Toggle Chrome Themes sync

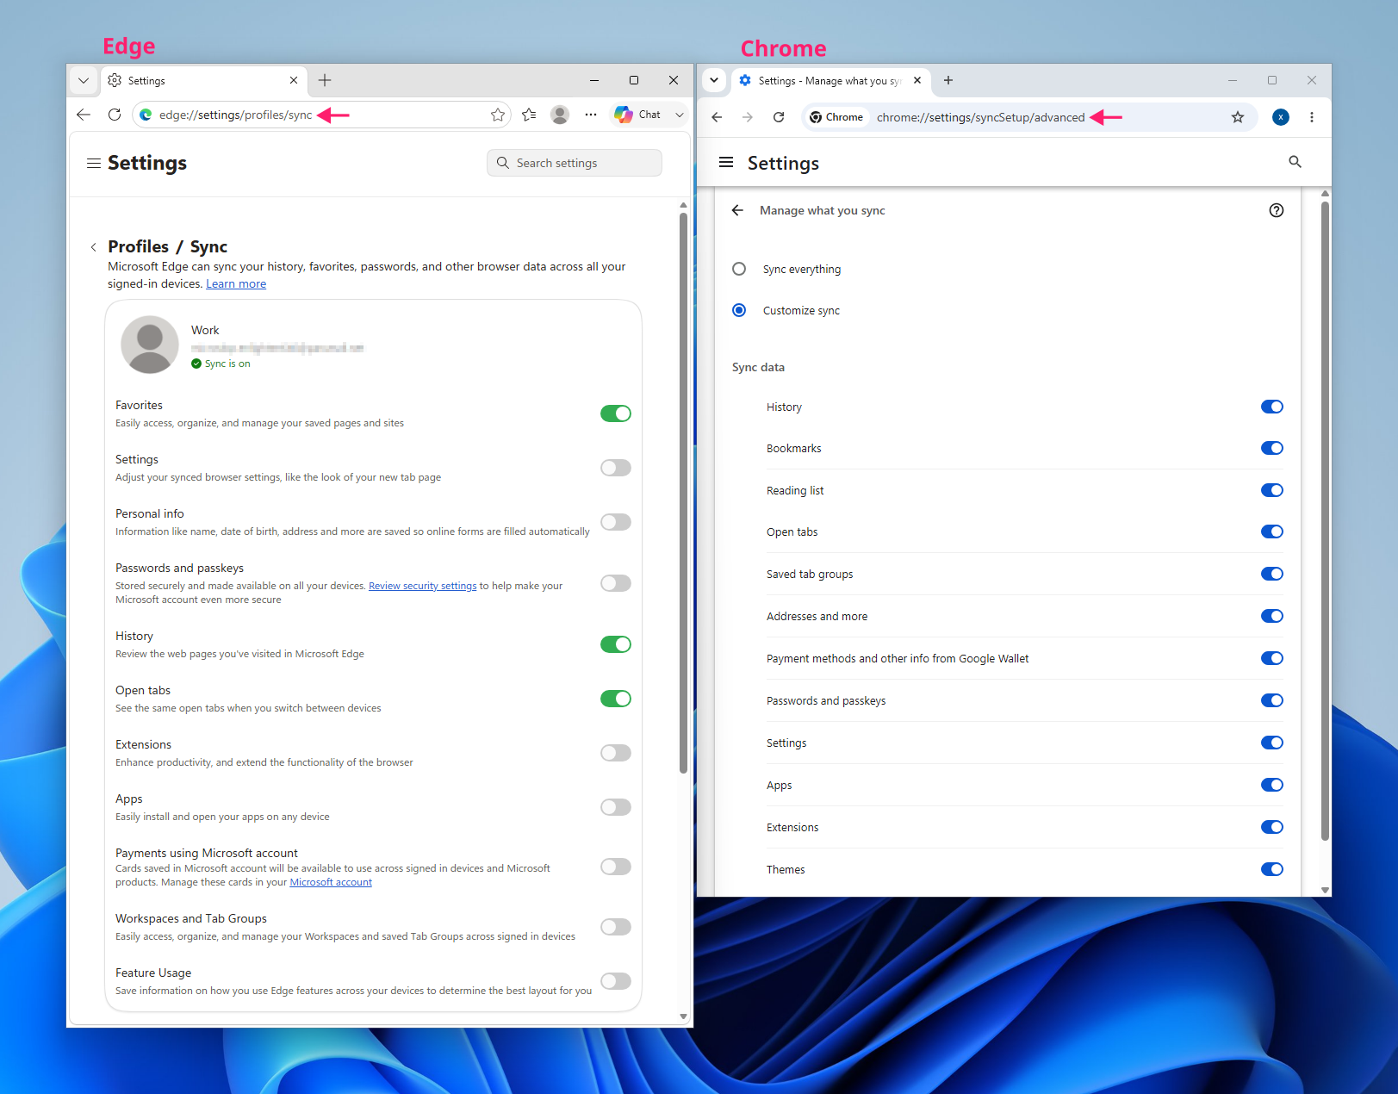1272,869
